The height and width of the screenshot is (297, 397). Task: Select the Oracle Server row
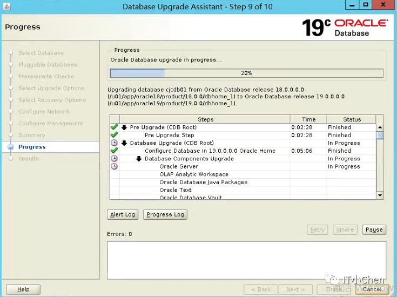click(243, 166)
